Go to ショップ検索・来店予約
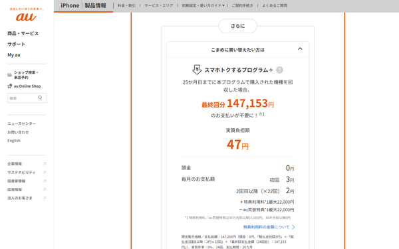The height and width of the screenshot is (249, 399). click(26, 75)
